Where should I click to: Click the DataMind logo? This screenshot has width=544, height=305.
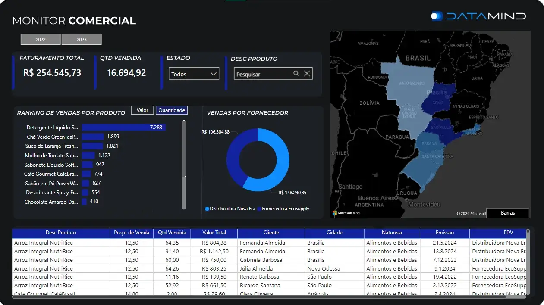[478, 16]
